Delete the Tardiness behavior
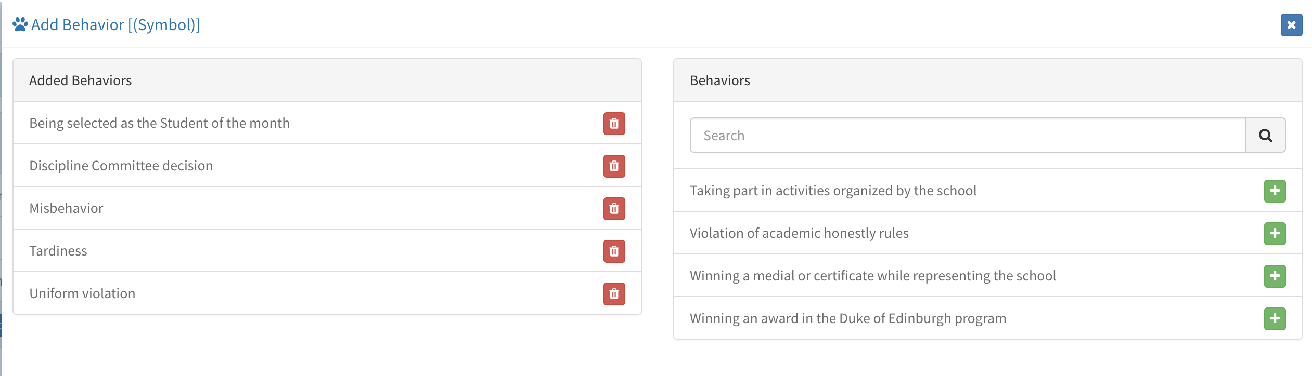The width and height of the screenshot is (1312, 376). point(614,251)
